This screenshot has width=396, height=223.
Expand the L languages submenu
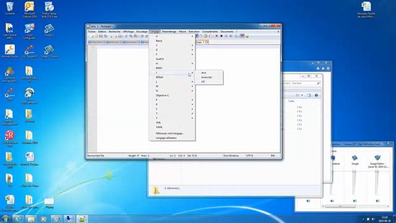172,82
